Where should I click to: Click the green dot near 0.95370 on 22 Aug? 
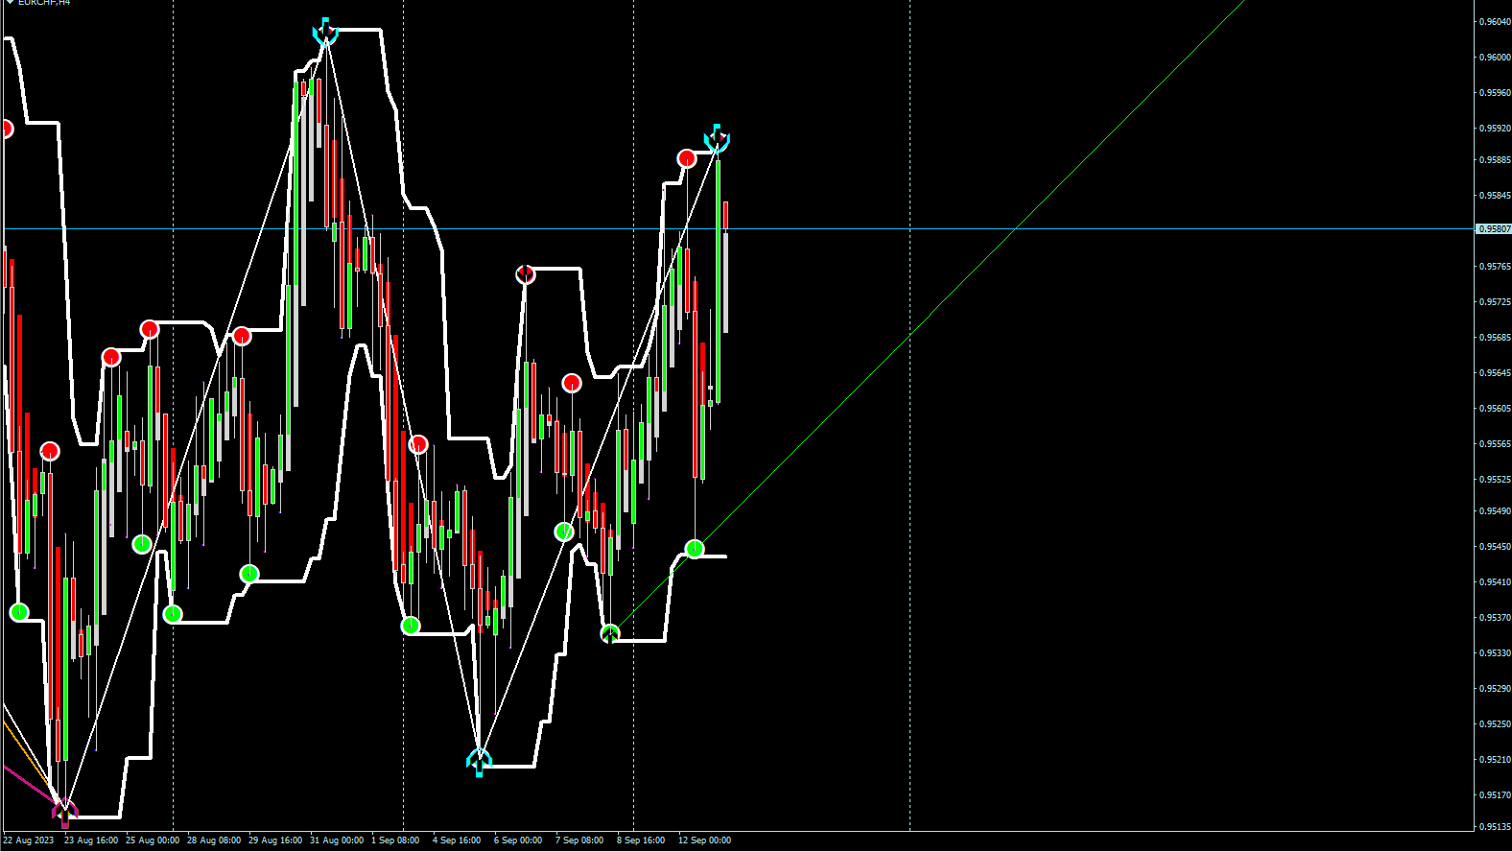tap(19, 612)
